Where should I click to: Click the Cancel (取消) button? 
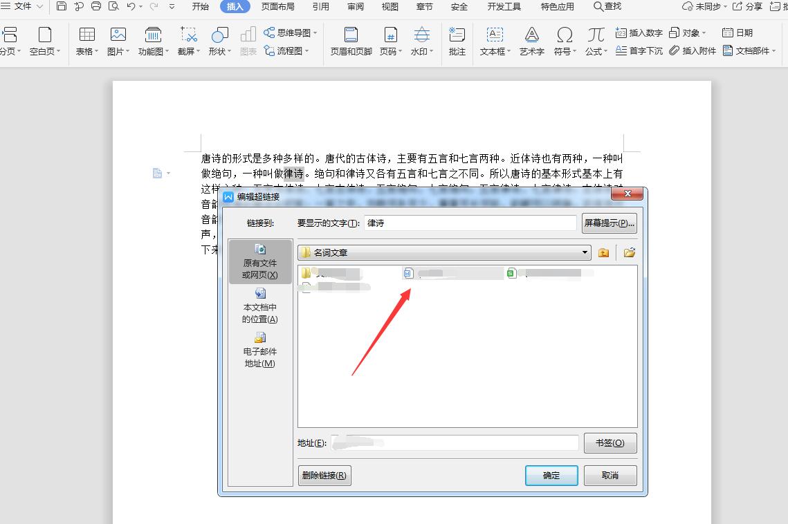(610, 476)
